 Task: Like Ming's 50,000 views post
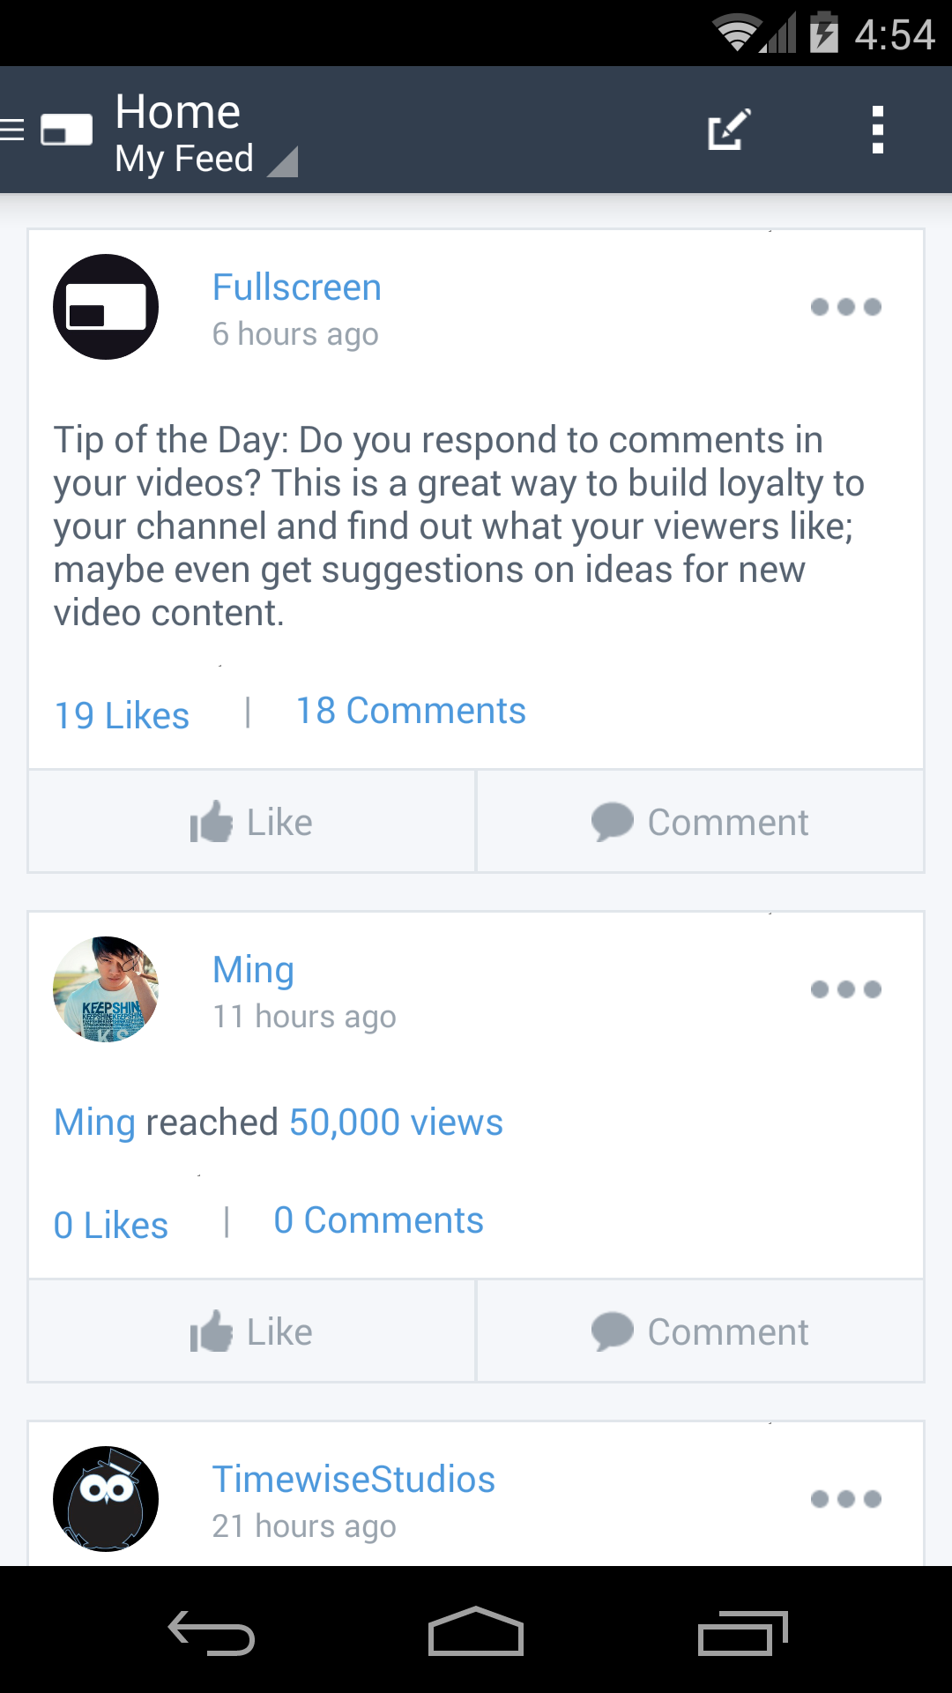[251, 1331]
